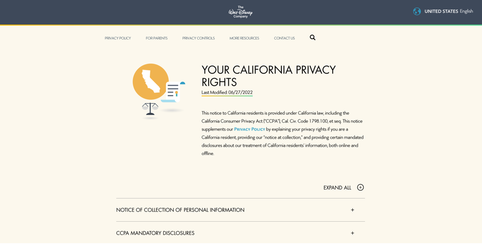Click the globe icon in the header
Screen dimensions: 482x245
click(417, 11)
